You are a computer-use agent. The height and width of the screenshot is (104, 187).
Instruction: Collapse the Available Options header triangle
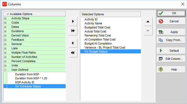click(x=8, y=14)
